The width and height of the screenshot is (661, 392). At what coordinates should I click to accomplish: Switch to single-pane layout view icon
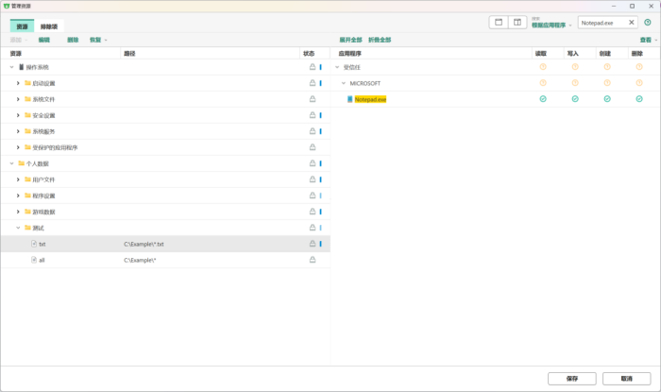[x=499, y=22]
